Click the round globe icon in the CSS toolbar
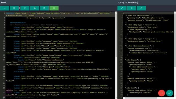 click(x=132, y=8)
